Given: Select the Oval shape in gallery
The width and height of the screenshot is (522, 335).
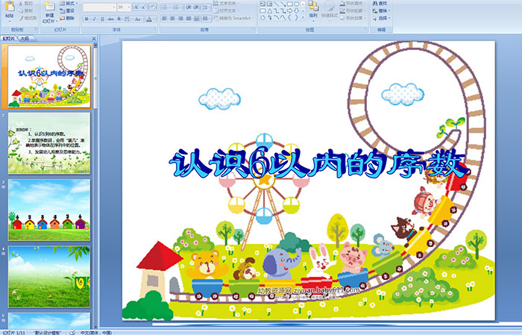Looking at the screenshot, I should pos(297,4).
